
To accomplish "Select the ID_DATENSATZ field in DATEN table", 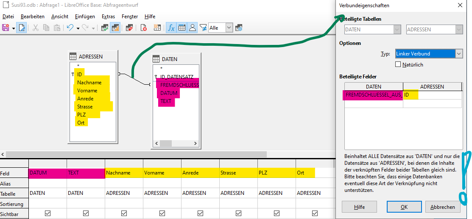I will coord(176,77).
